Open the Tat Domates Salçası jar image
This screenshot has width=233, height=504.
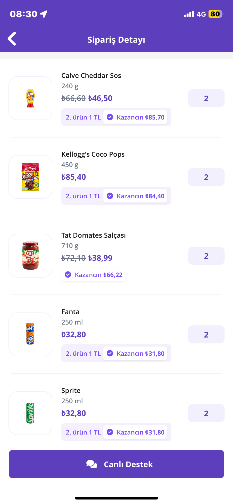(x=30, y=256)
